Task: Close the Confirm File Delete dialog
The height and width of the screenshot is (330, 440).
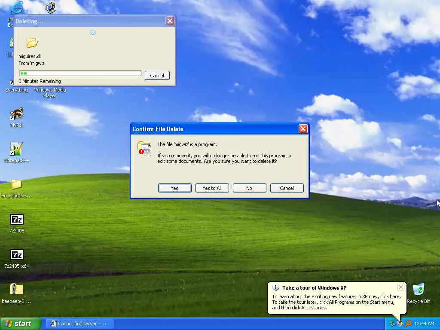Action: click(303, 129)
